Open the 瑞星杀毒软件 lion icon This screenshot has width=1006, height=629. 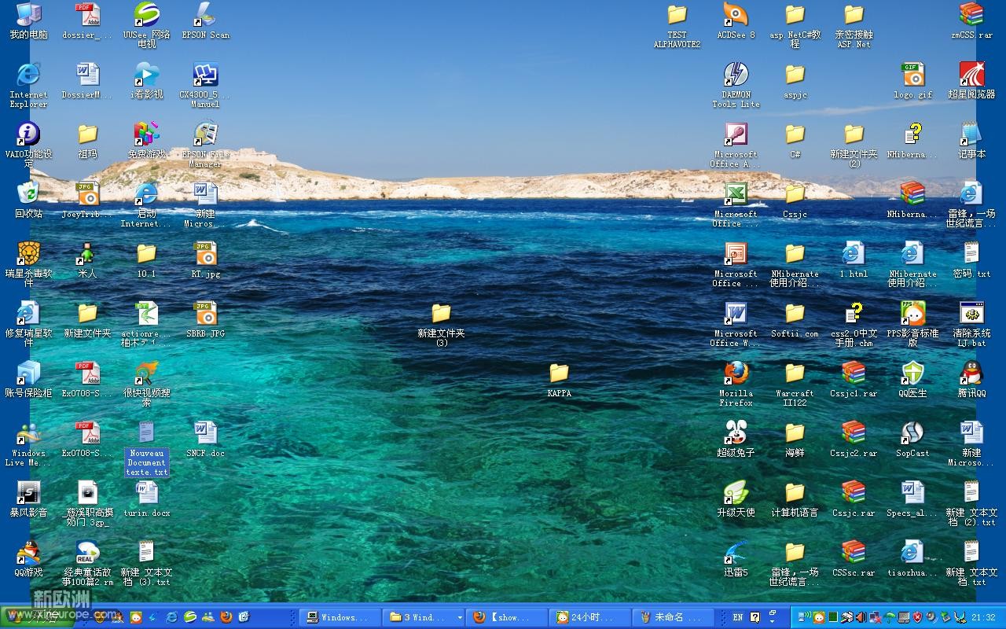28,263
